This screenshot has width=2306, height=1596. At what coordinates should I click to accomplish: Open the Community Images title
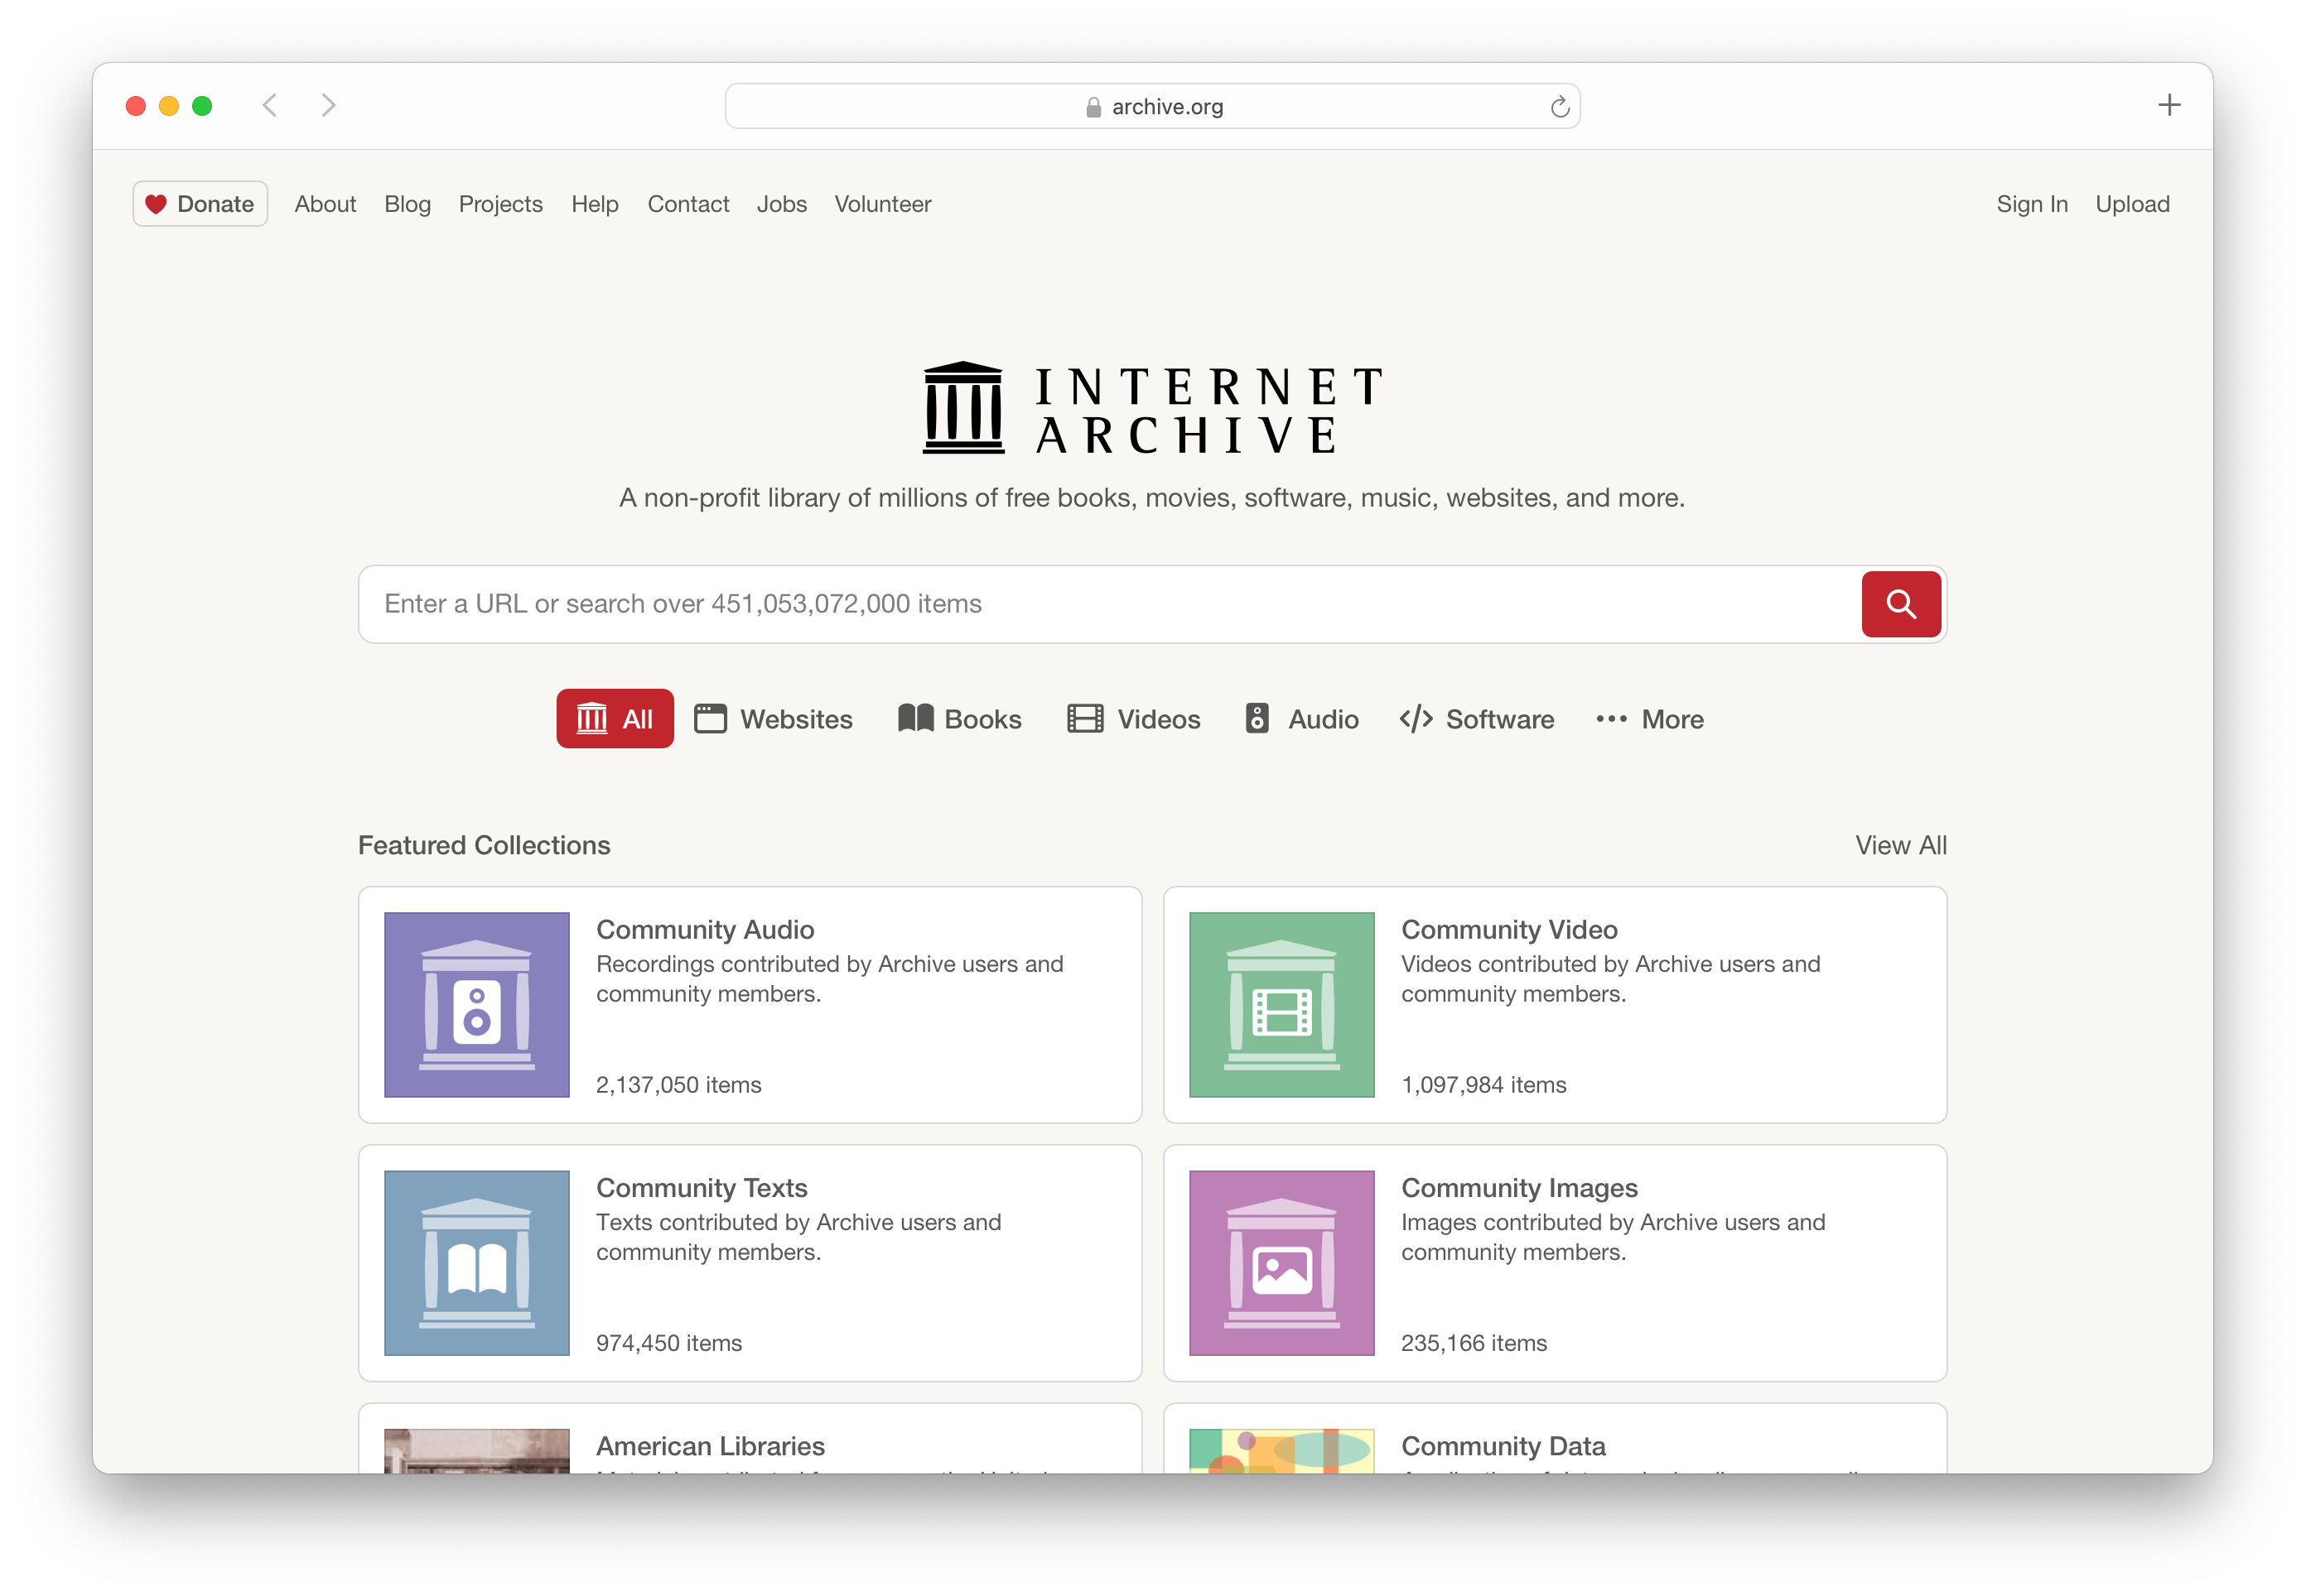pos(1518,1187)
